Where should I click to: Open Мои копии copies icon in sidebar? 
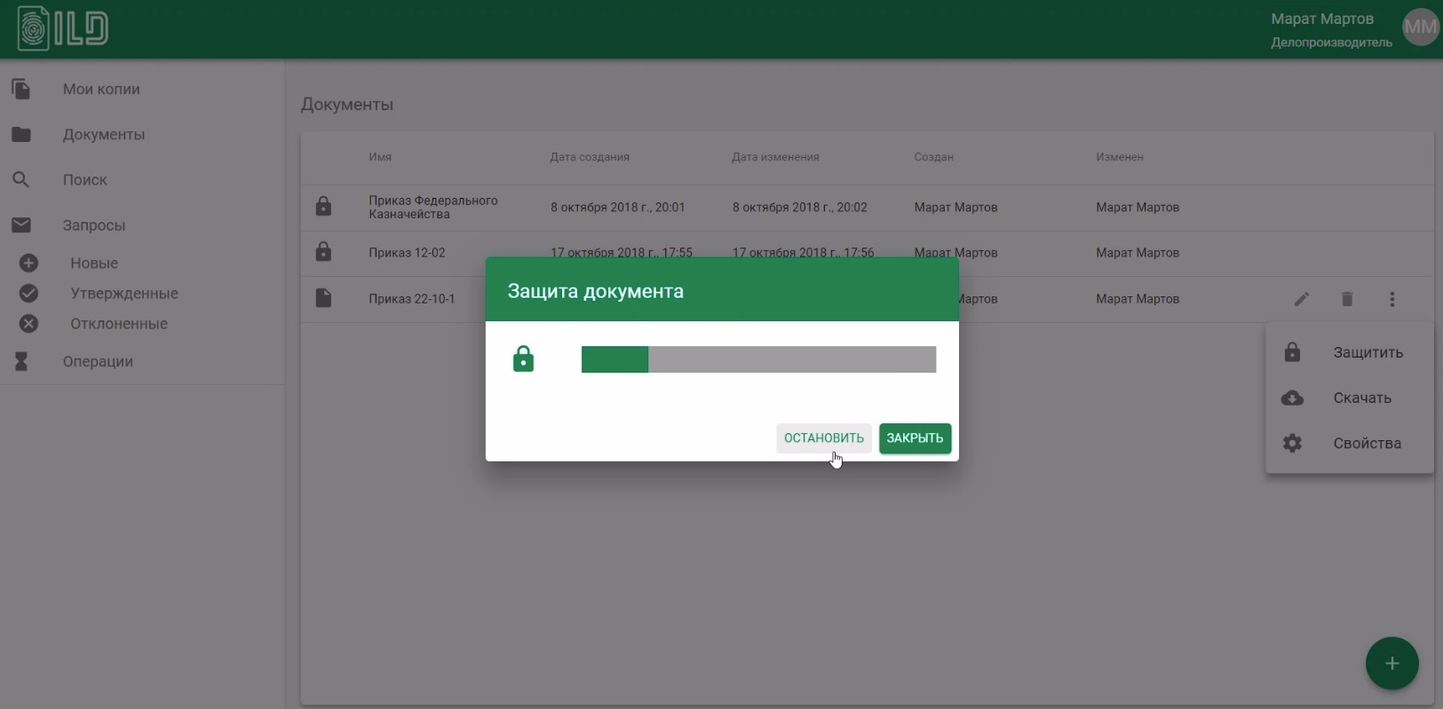[x=21, y=89]
